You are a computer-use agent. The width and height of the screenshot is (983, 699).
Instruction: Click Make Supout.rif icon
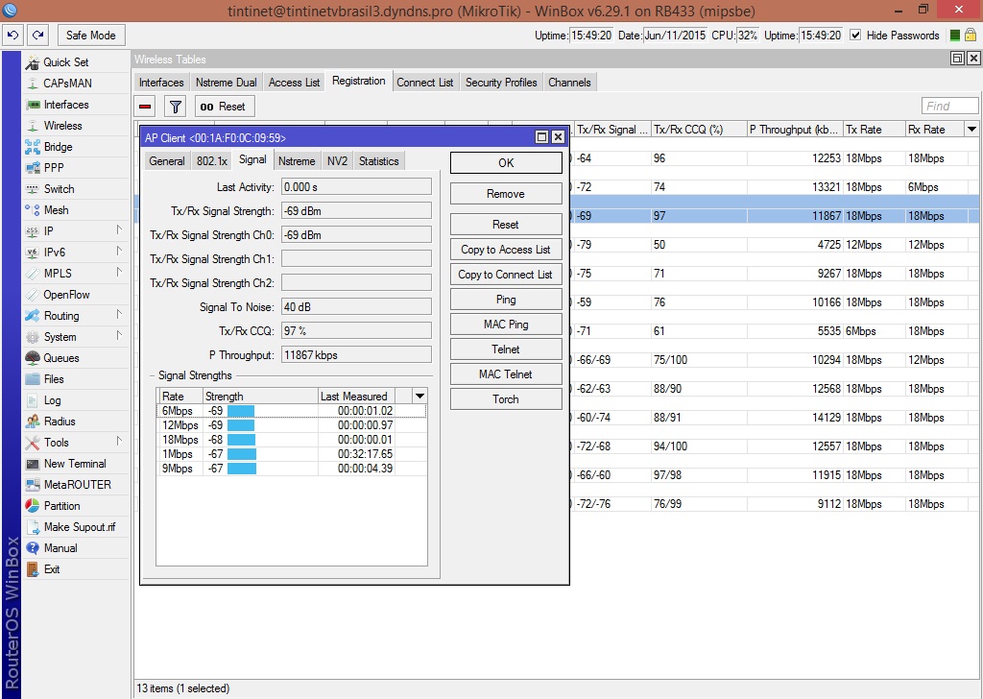33,527
